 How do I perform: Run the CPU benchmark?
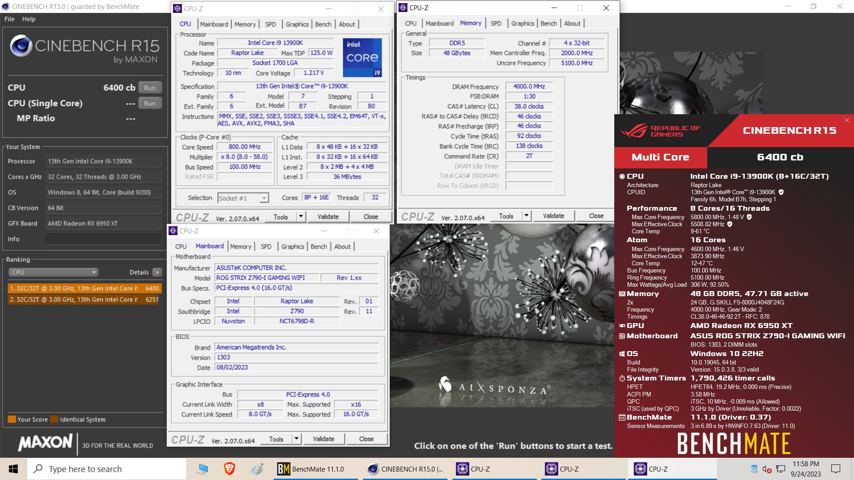(x=150, y=88)
